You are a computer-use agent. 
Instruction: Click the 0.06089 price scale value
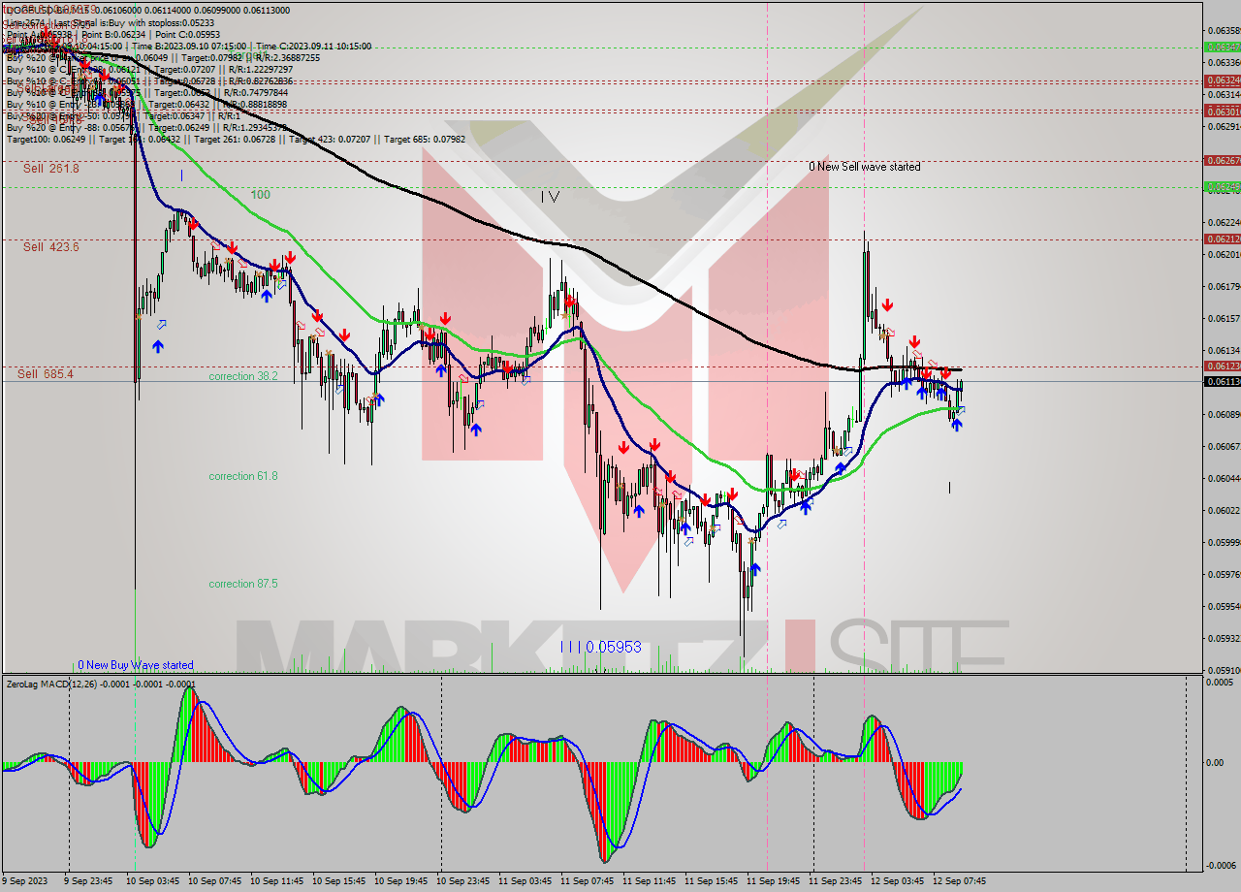1225,414
